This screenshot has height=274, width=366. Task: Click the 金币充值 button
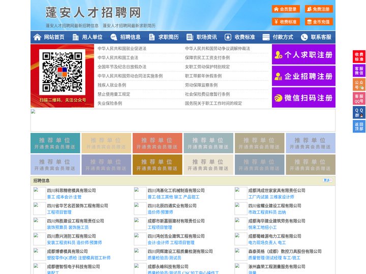[319, 22]
